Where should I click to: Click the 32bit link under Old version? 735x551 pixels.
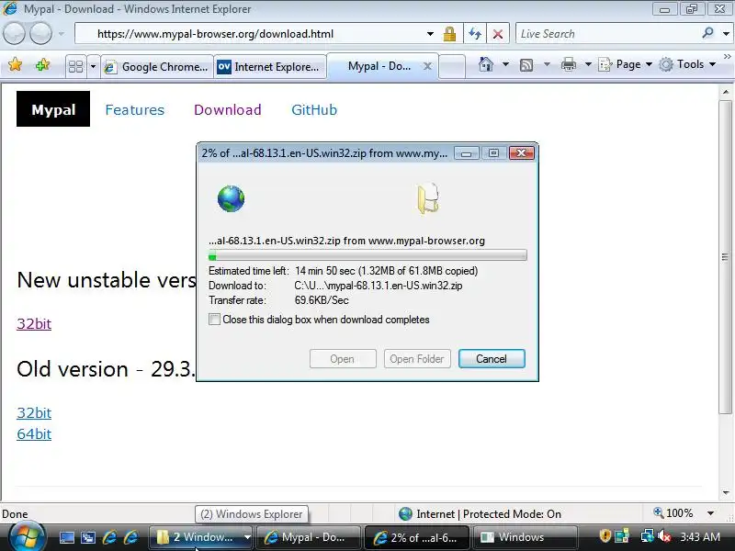(x=34, y=412)
